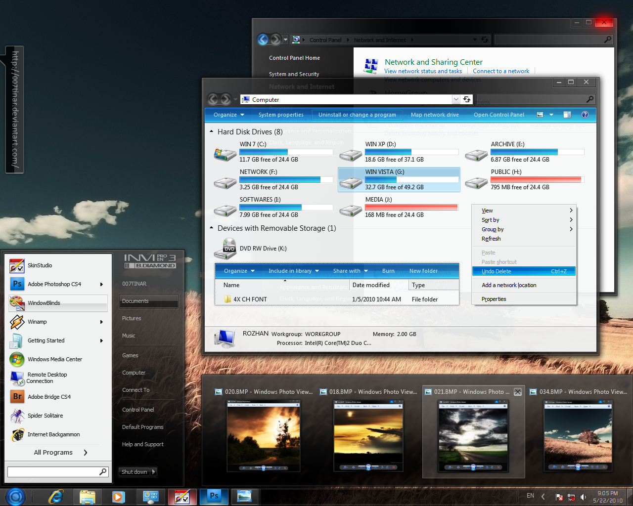Open the Computer address bar dropdown arrow
This screenshot has width=633, height=506.
coord(456,99)
